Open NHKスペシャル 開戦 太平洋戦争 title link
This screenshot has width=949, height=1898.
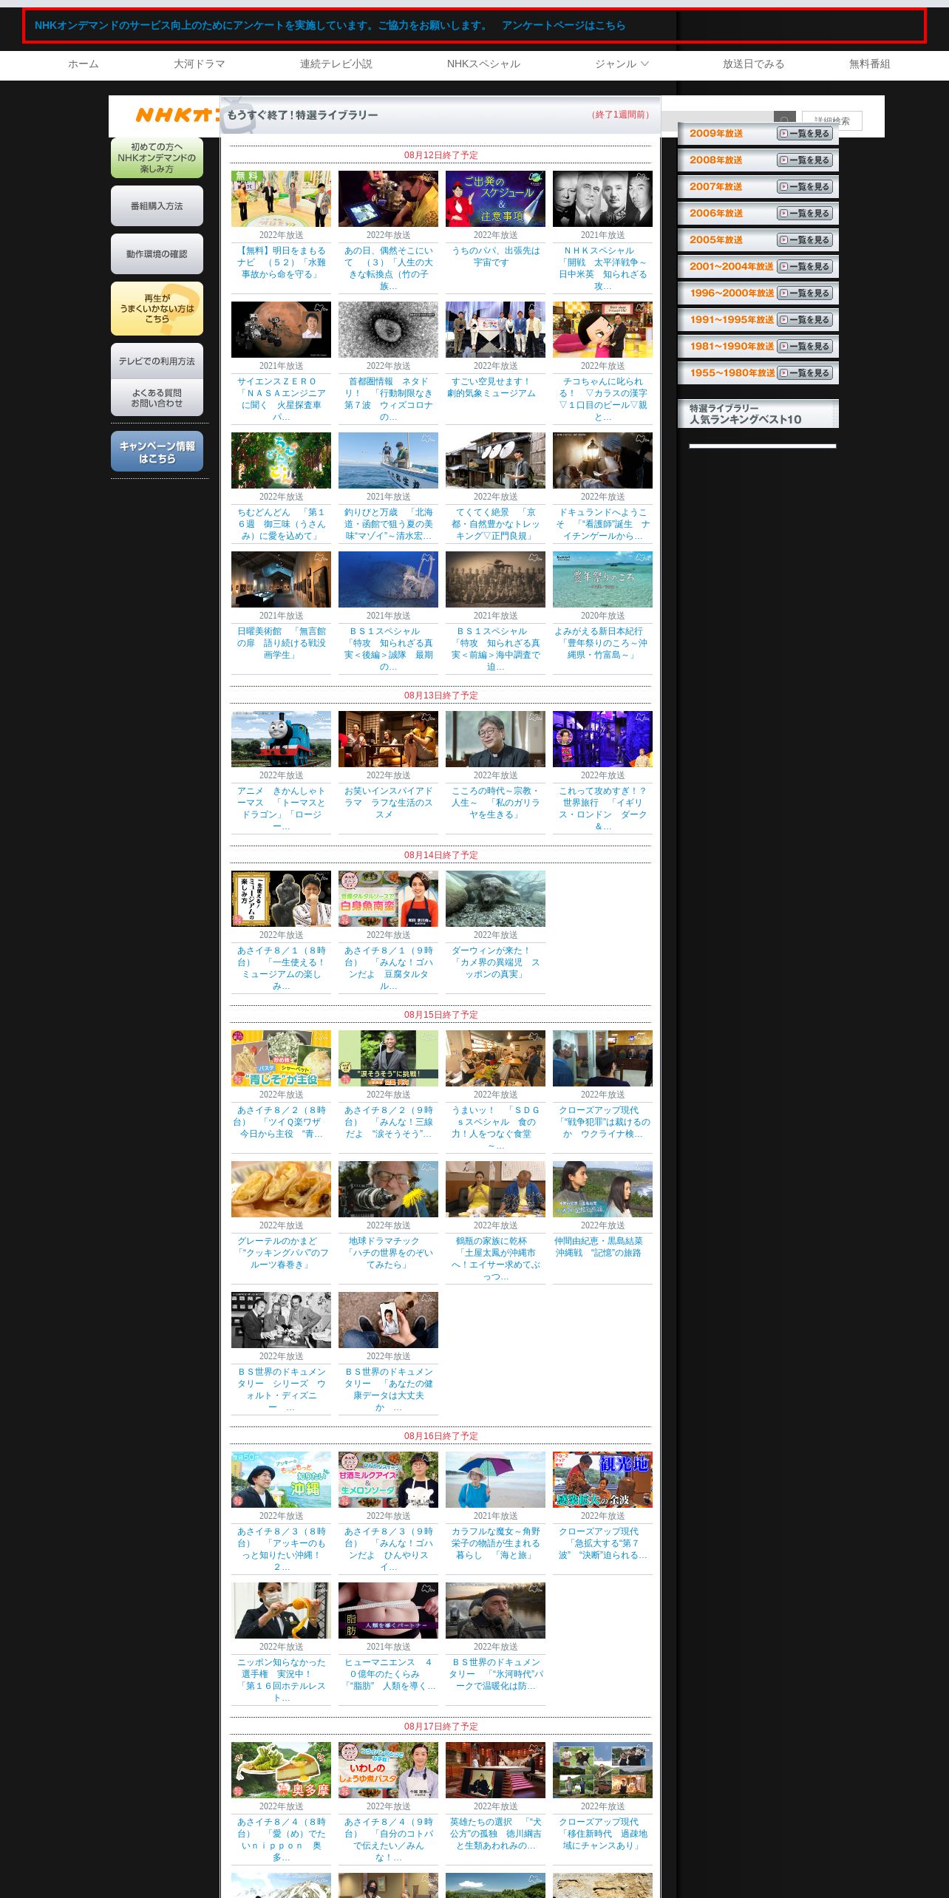602,268
